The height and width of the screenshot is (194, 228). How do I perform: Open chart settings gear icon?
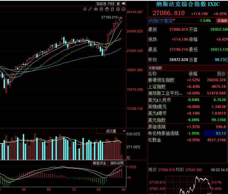pyautogui.click(x=85, y=9)
